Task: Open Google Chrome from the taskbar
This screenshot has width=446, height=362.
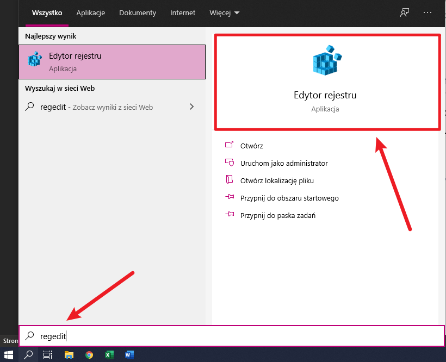Action: [x=89, y=354]
